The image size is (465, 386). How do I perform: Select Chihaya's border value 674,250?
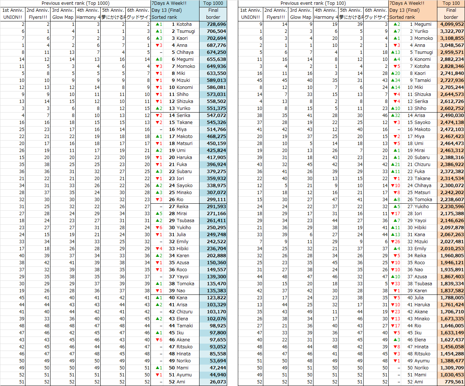(213, 52)
